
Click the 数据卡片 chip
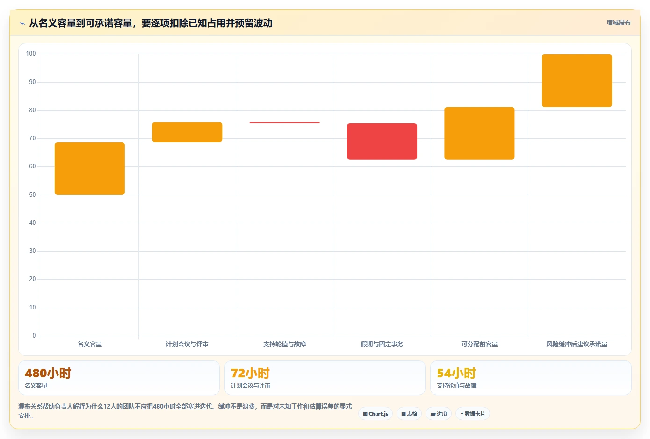tap(473, 414)
